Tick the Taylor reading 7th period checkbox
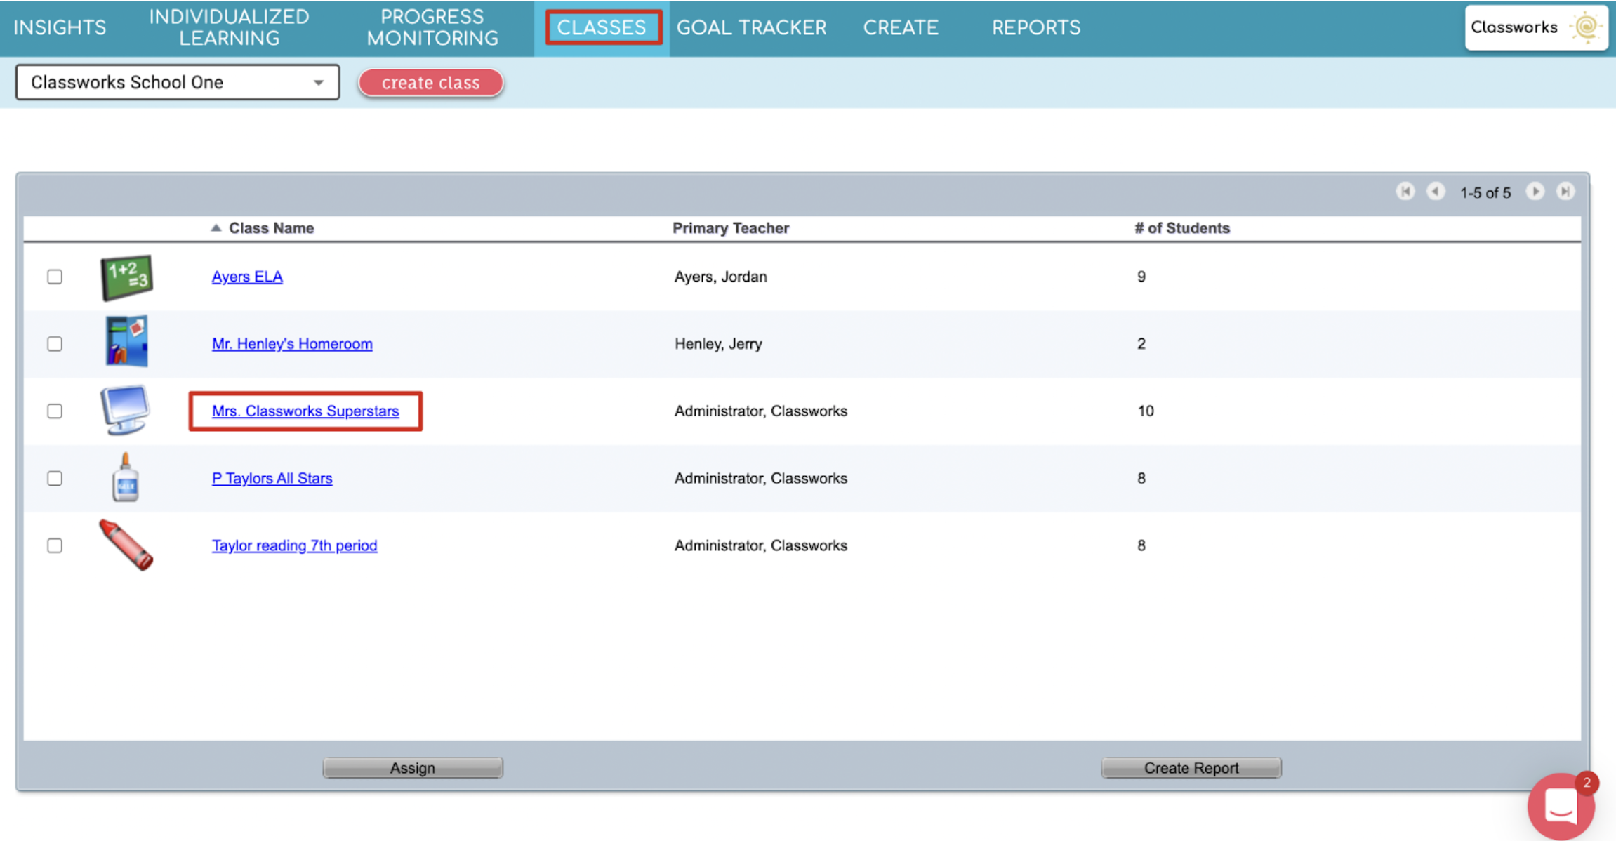 55,545
